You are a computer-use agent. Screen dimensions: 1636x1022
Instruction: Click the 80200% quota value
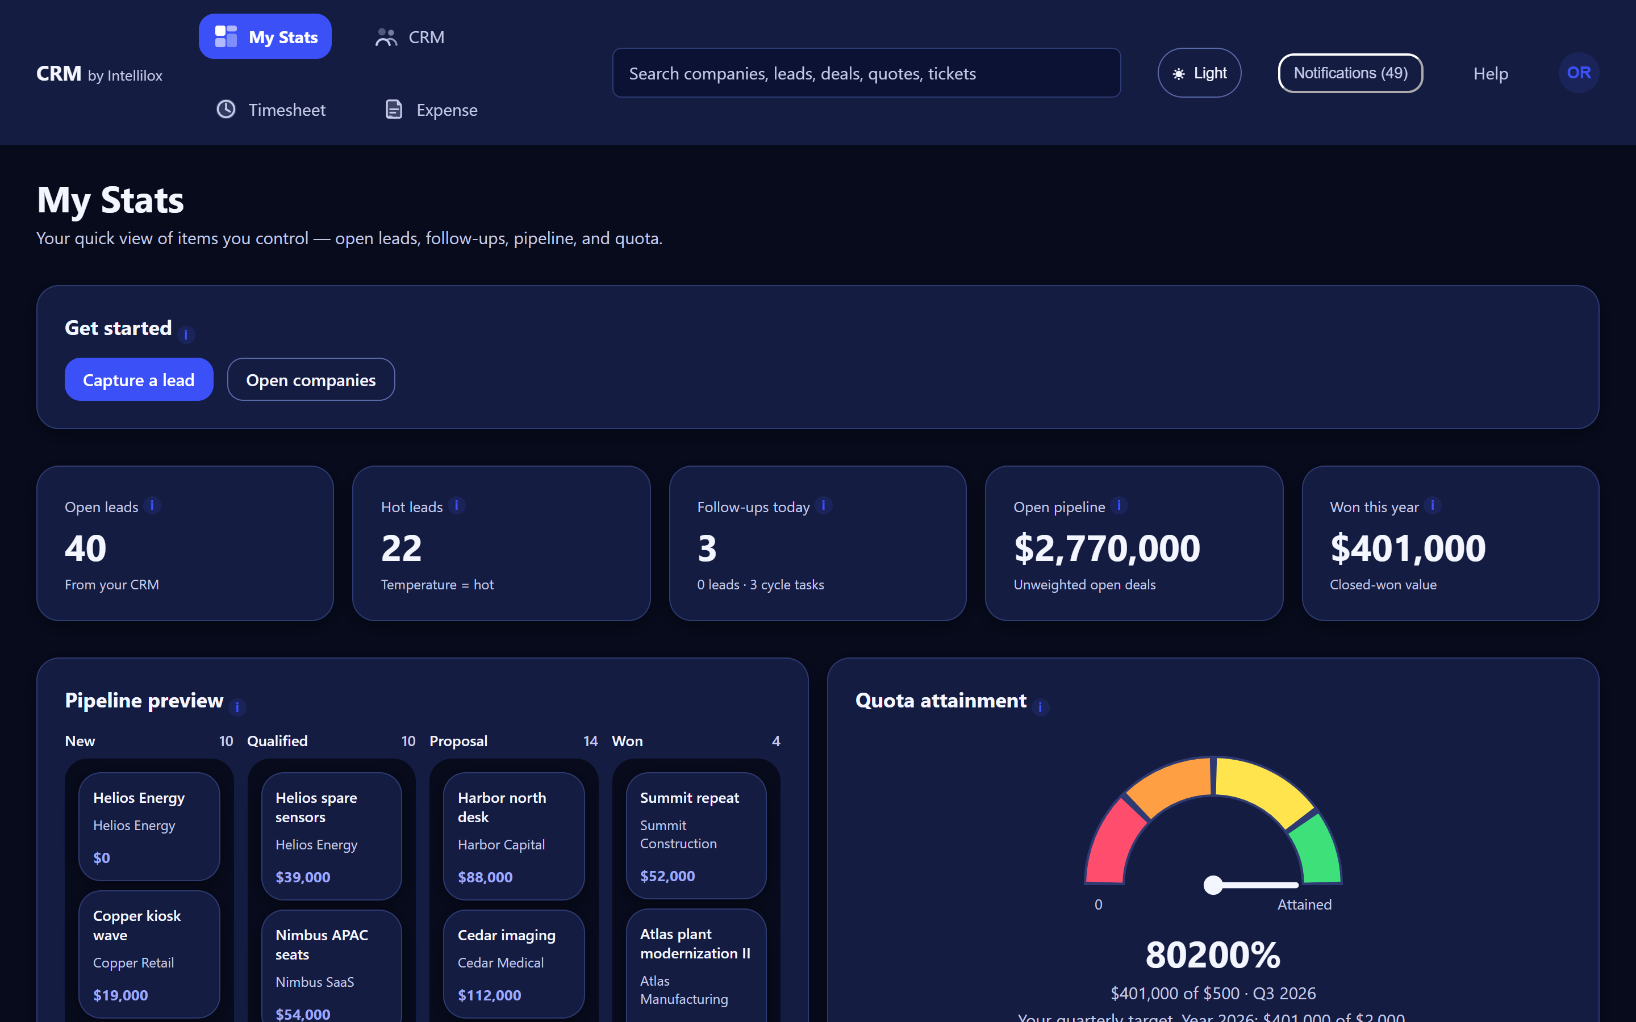(x=1213, y=954)
